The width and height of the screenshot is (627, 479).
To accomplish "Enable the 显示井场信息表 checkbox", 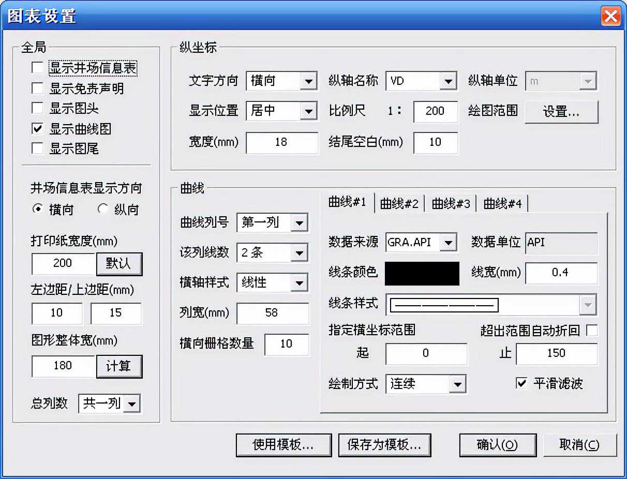I will point(37,68).
